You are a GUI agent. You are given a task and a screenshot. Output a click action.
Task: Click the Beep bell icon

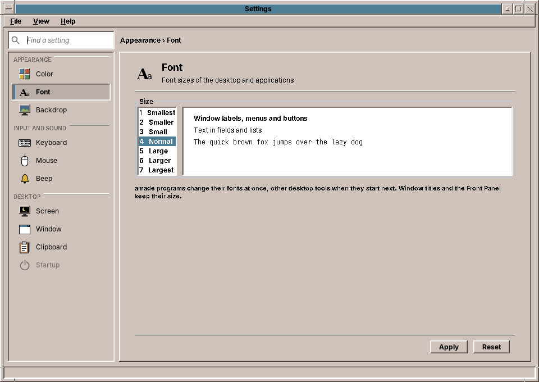tap(24, 179)
